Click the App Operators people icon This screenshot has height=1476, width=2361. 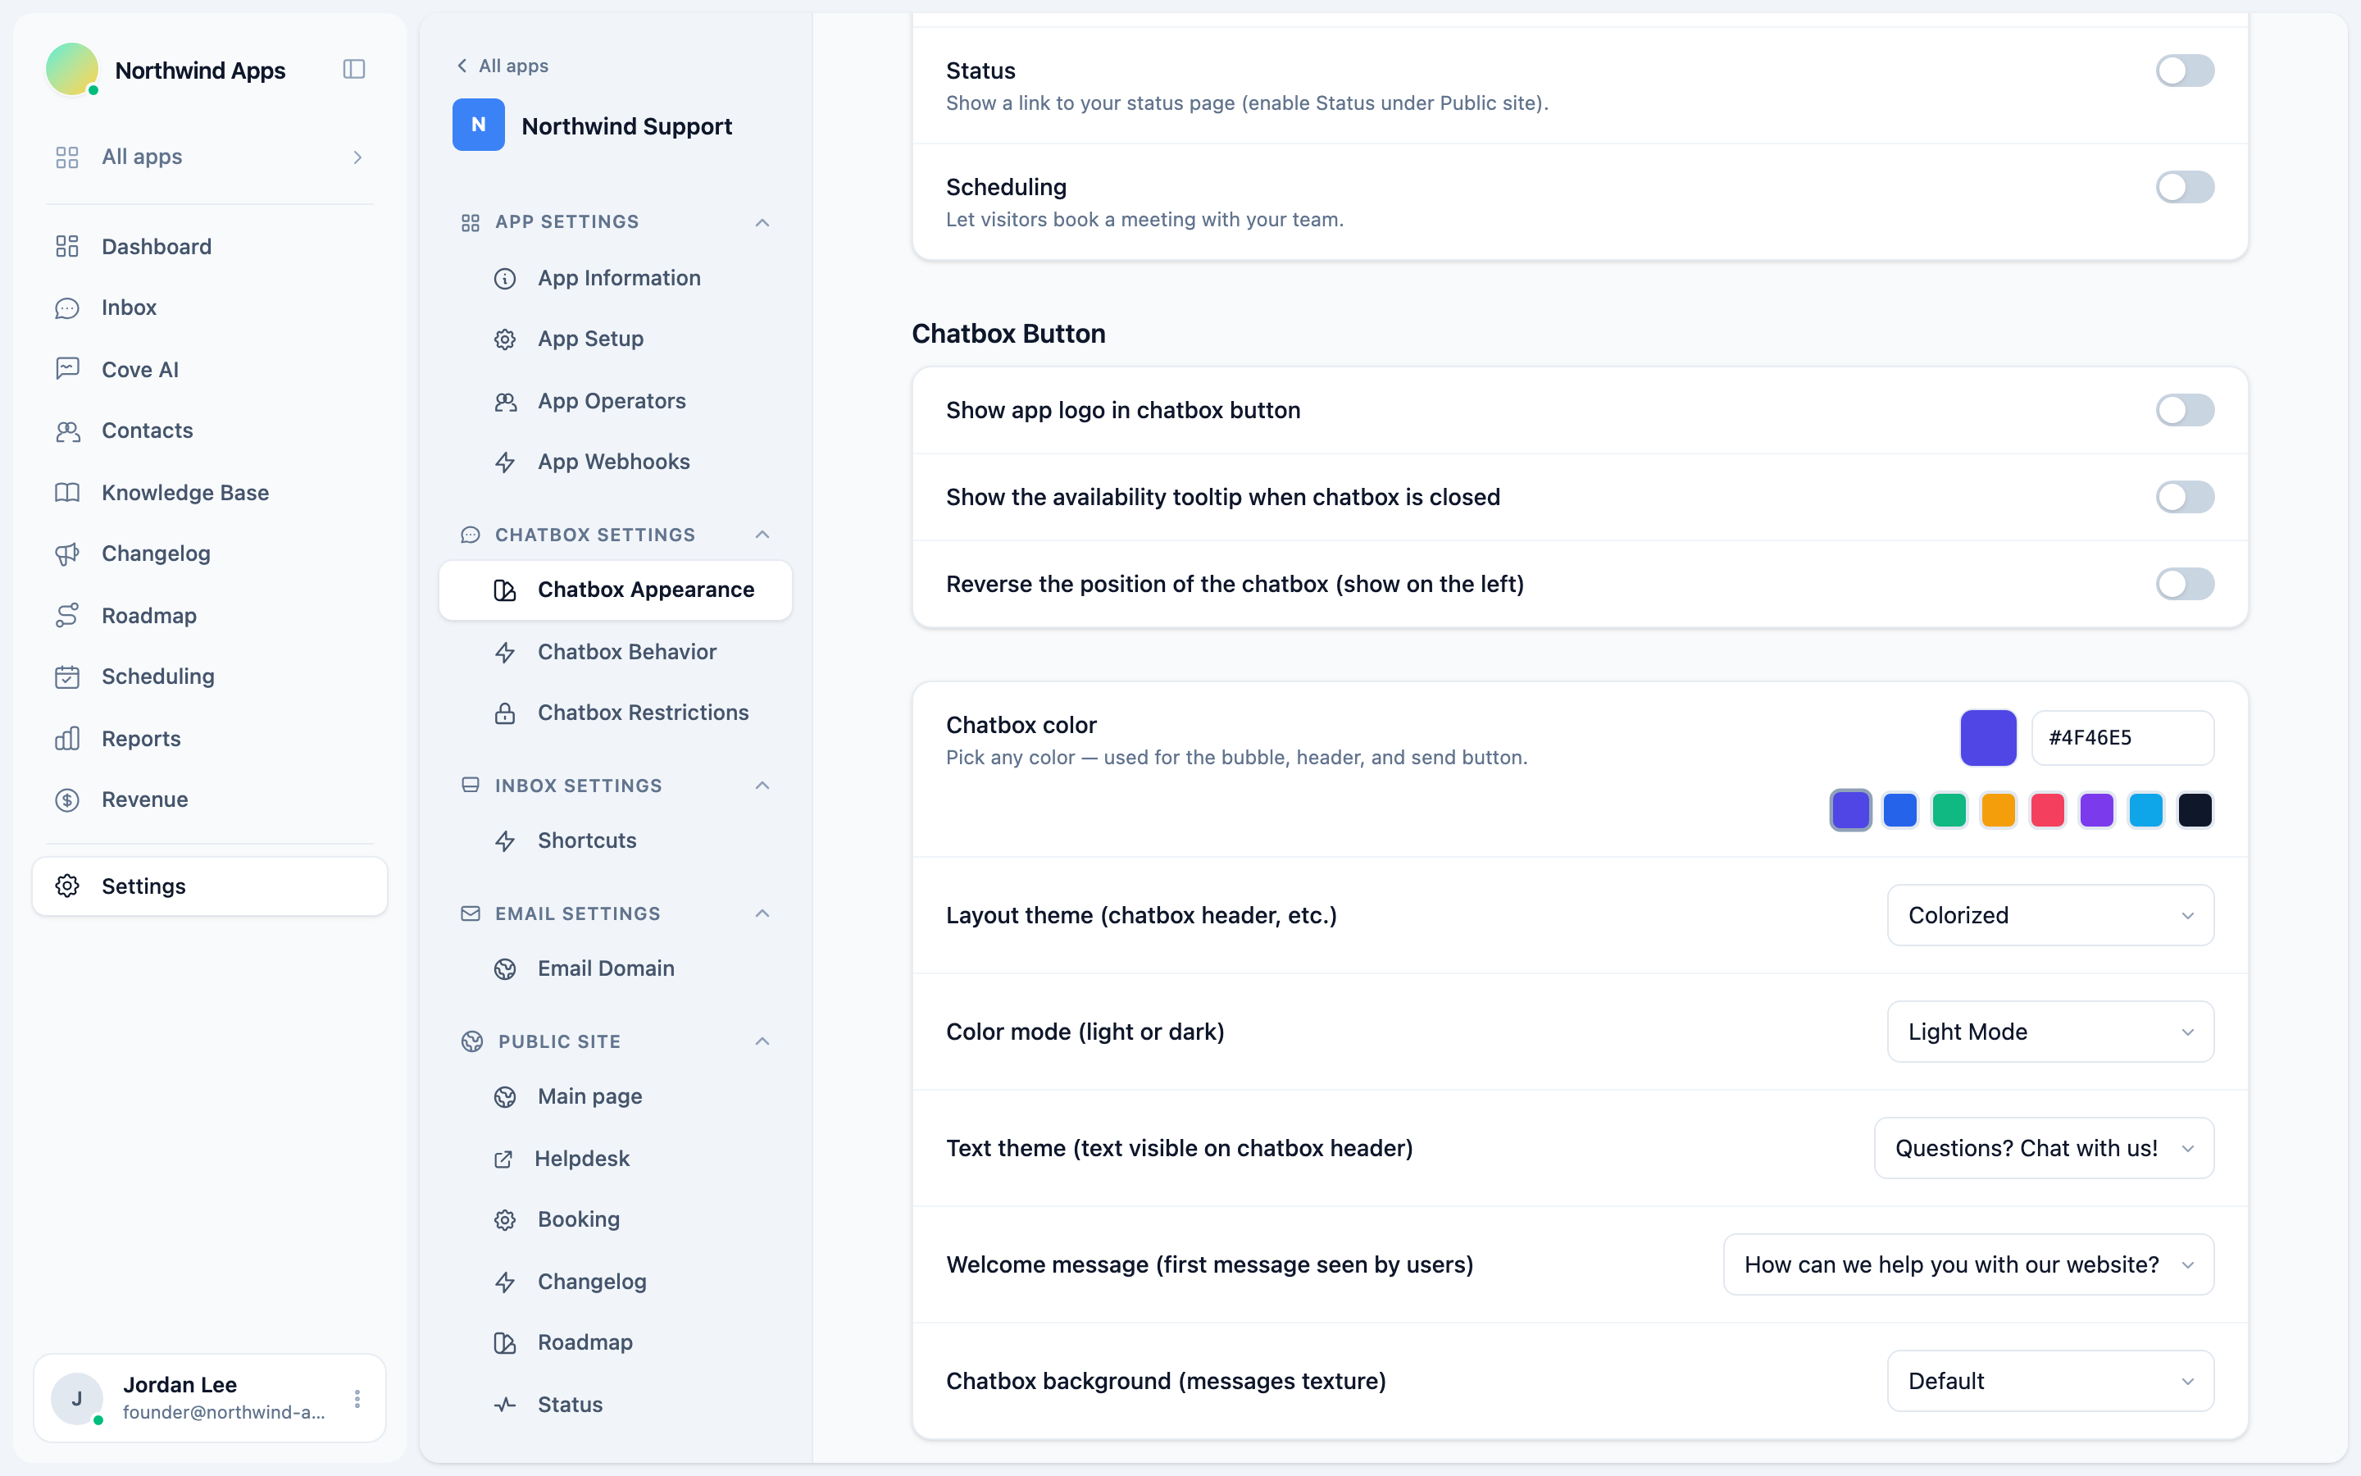click(x=504, y=401)
